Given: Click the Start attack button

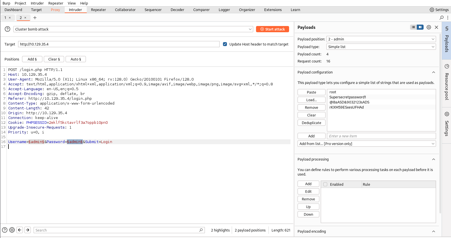Looking at the screenshot, I should click(272, 29).
